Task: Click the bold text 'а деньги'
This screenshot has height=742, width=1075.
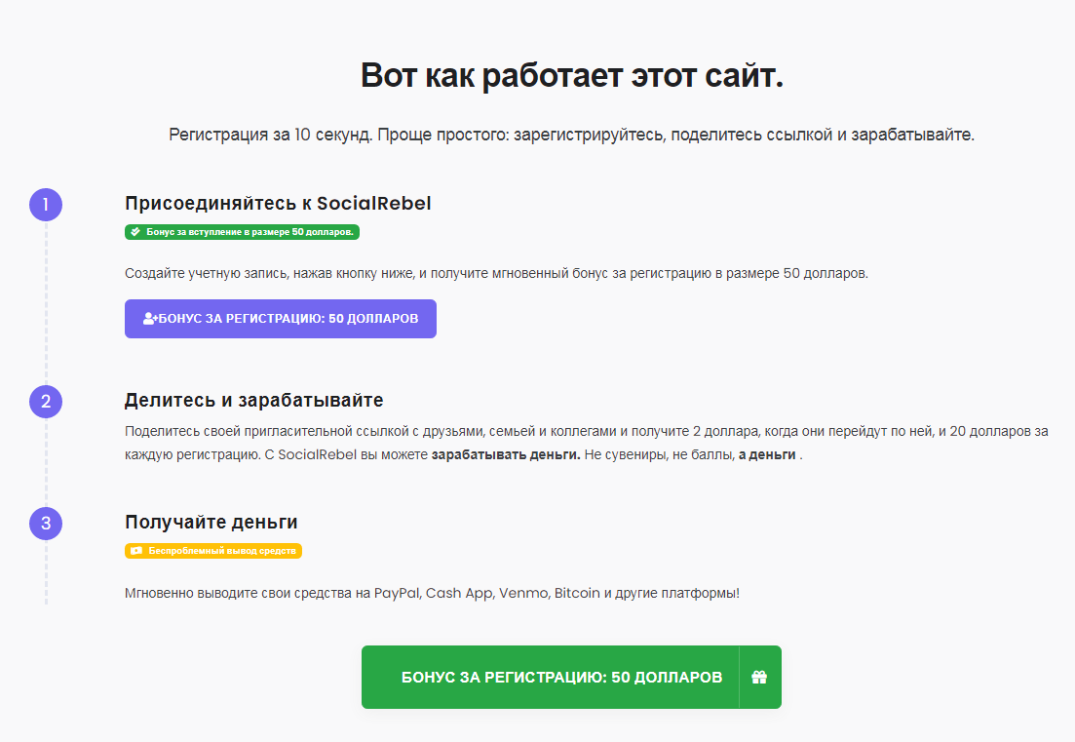Action: click(x=767, y=454)
